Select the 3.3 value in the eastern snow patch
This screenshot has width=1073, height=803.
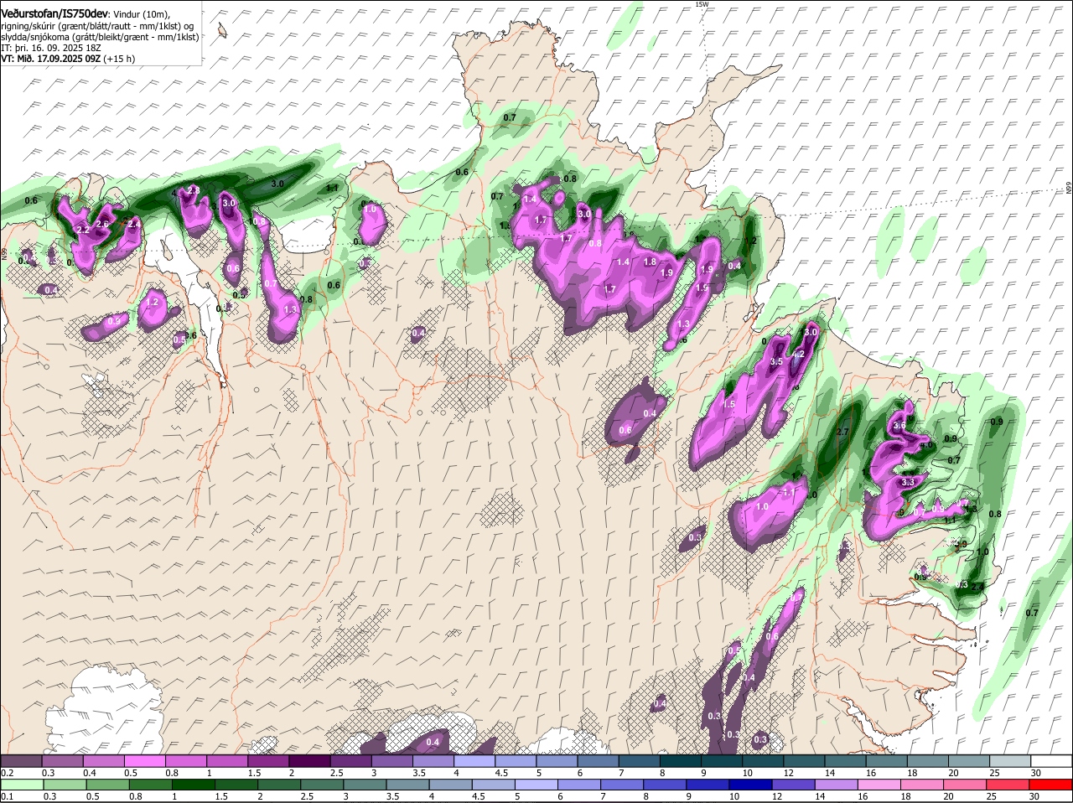[x=907, y=483]
